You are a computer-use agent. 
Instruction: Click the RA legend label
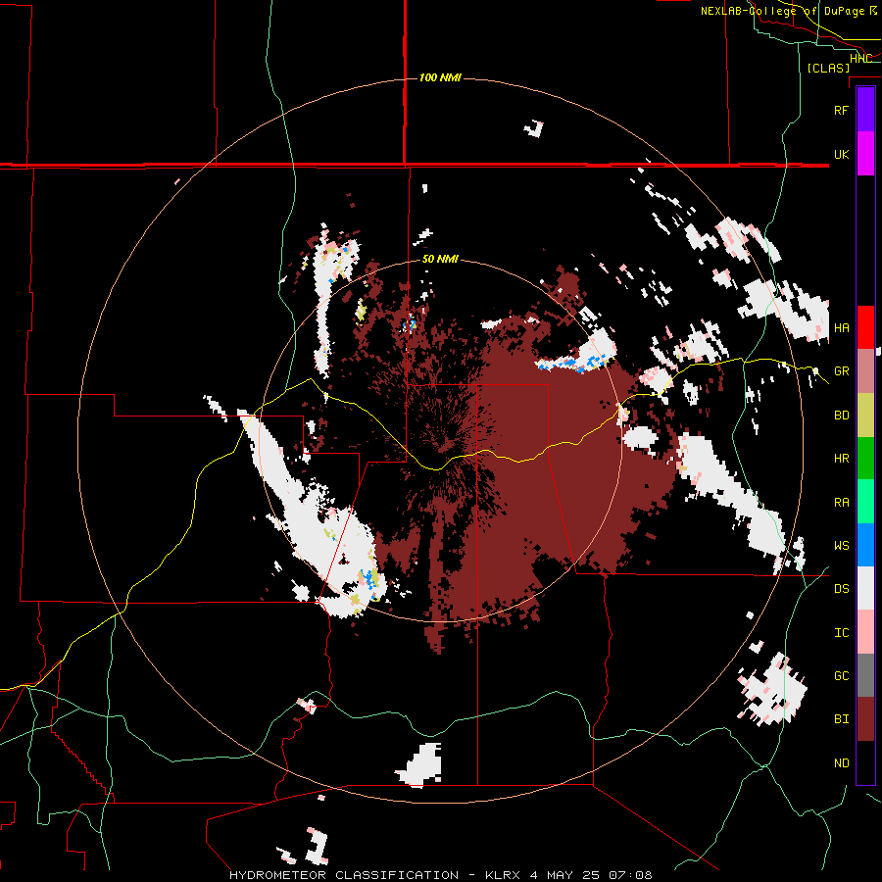tap(841, 503)
